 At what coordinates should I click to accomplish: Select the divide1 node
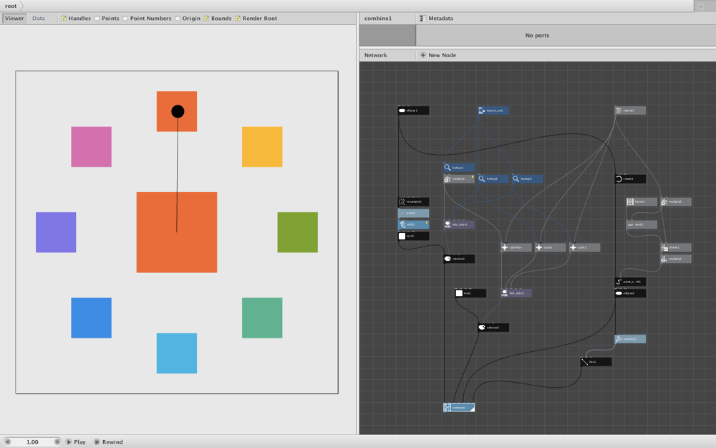(676, 247)
